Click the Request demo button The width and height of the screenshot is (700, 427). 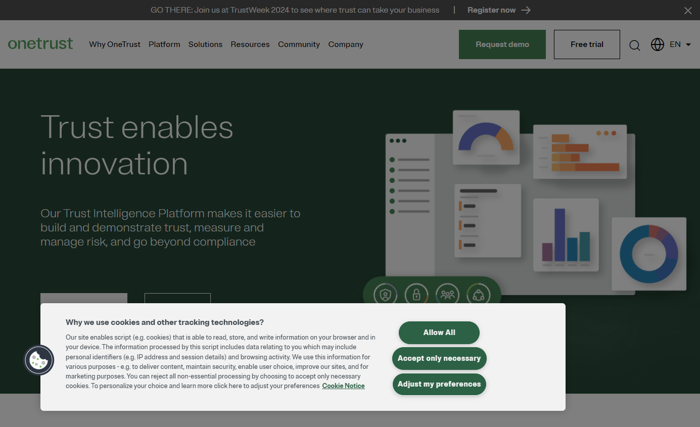point(502,44)
